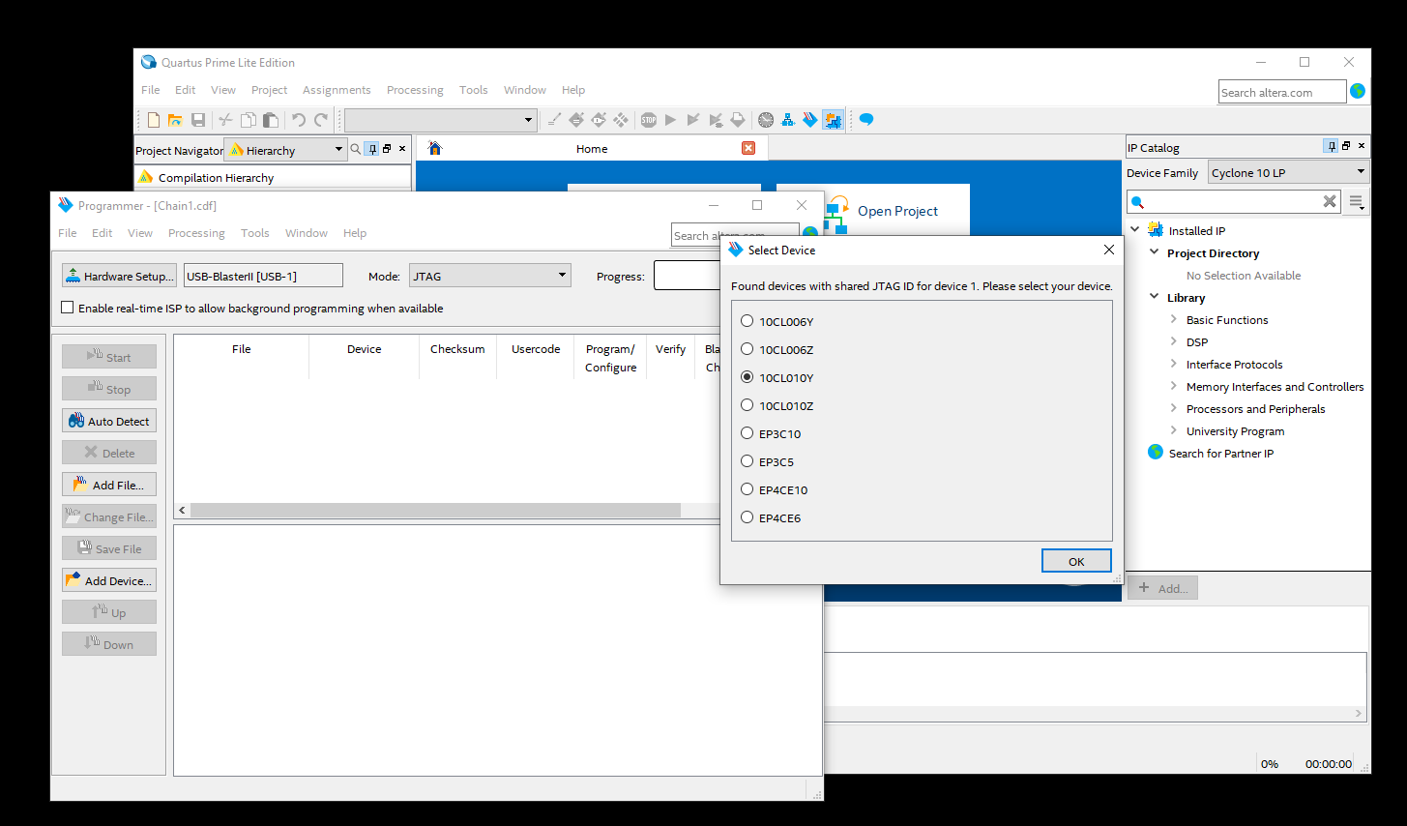Click the globe icon beside Search altera.com
The height and width of the screenshot is (826, 1407).
point(1358,91)
